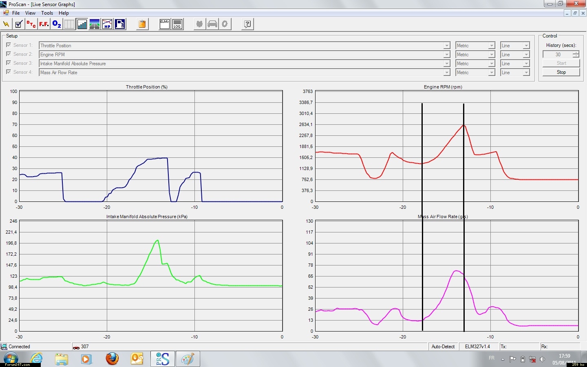Open the F.F. freeze frame toolbar icon
Image resolution: width=587 pixels, height=367 pixels.
(x=44, y=24)
